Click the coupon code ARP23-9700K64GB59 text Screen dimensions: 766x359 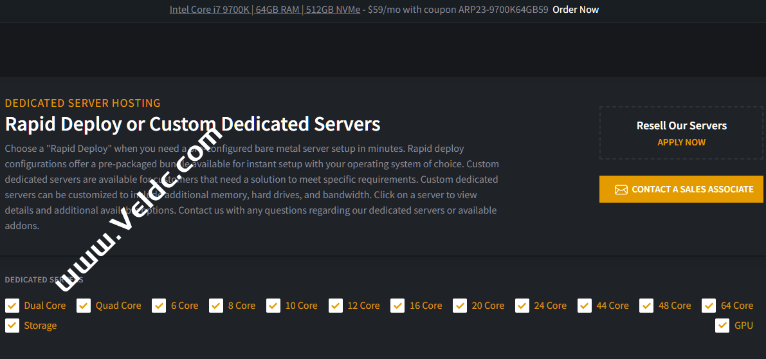point(503,10)
